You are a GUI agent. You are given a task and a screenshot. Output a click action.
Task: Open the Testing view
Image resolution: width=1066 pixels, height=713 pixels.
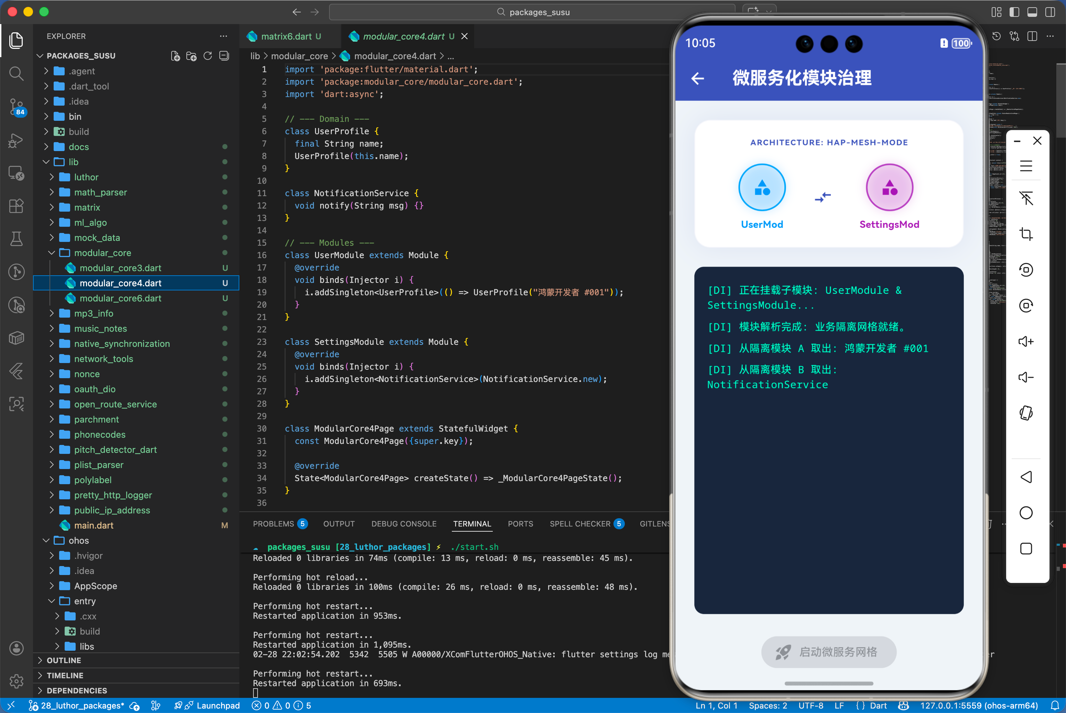click(17, 239)
